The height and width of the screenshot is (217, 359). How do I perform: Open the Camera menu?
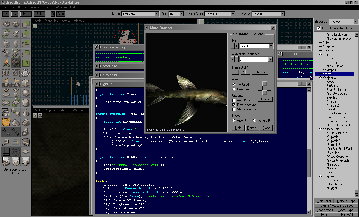point(34,7)
